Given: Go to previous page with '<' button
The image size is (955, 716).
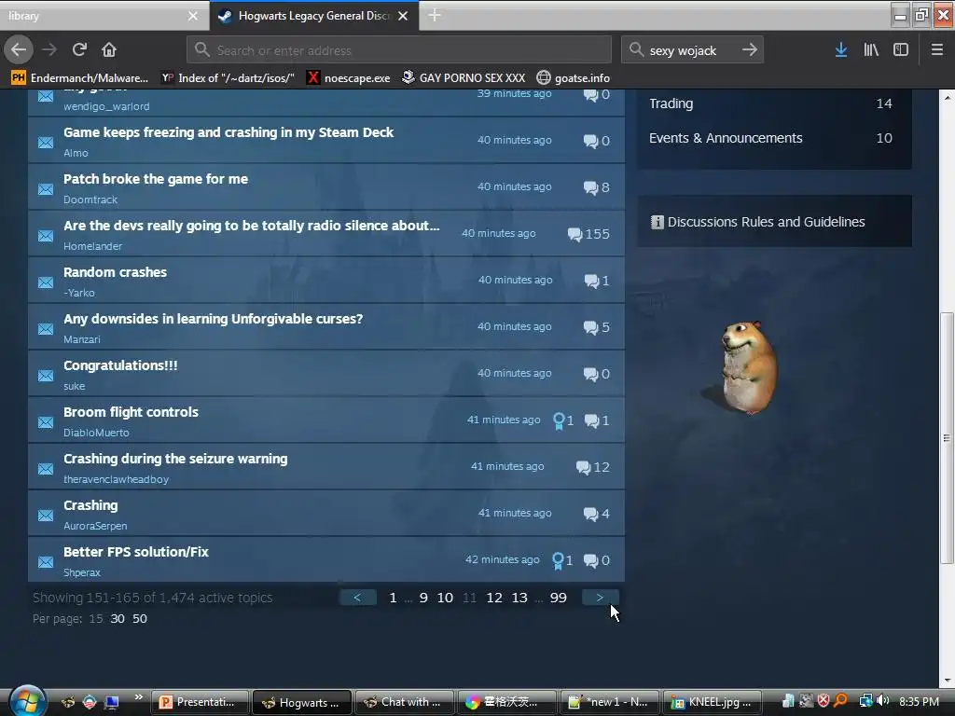Looking at the screenshot, I should click(x=357, y=598).
